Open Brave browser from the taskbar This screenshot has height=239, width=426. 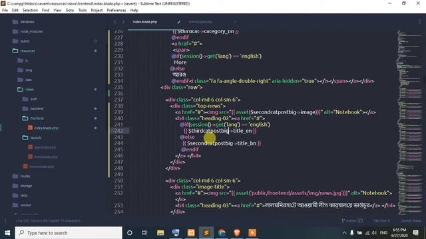click(237, 233)
